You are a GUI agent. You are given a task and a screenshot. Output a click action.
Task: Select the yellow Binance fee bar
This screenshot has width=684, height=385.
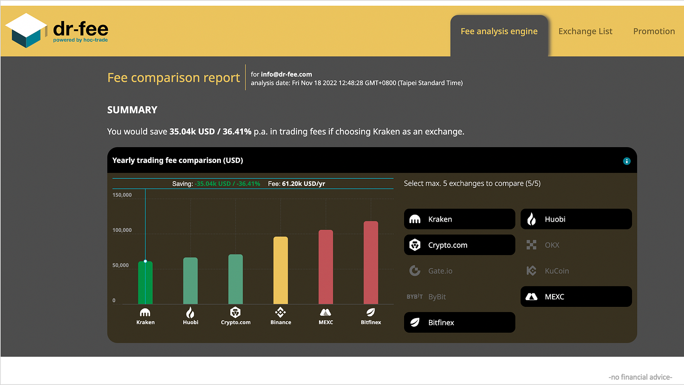280,271
